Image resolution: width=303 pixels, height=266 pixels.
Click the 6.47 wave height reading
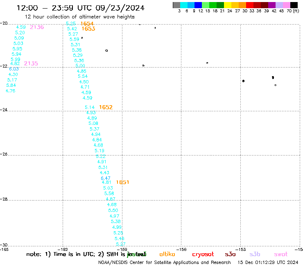106,178
